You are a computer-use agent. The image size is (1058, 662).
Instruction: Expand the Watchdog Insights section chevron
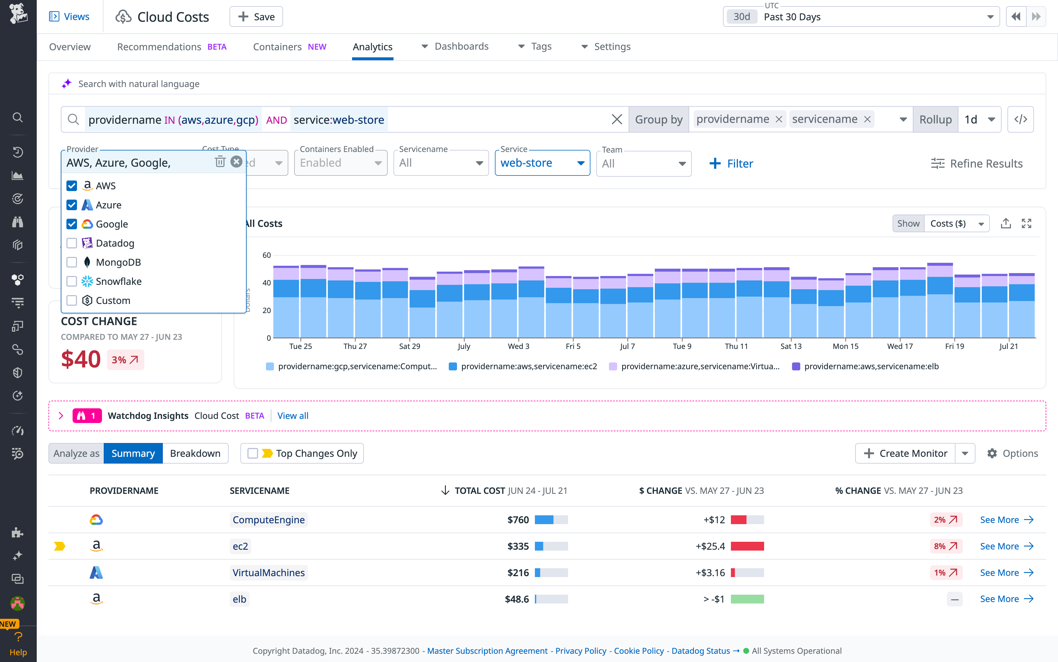[x=61, y=415]
